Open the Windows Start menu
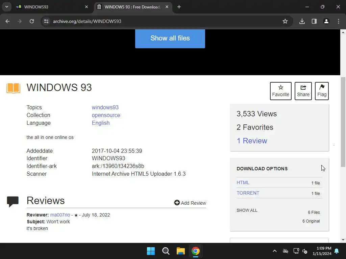The image size is (346, 259). pyautogui.click(x=151, y=251)
